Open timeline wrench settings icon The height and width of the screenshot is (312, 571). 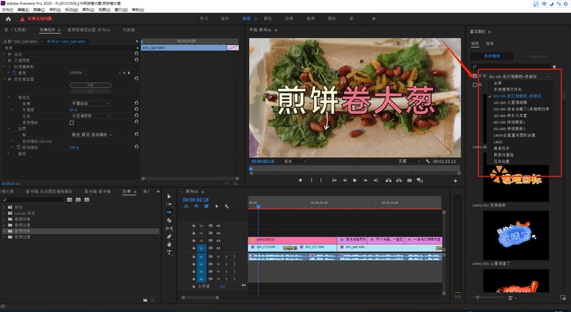tap(227, 206)
